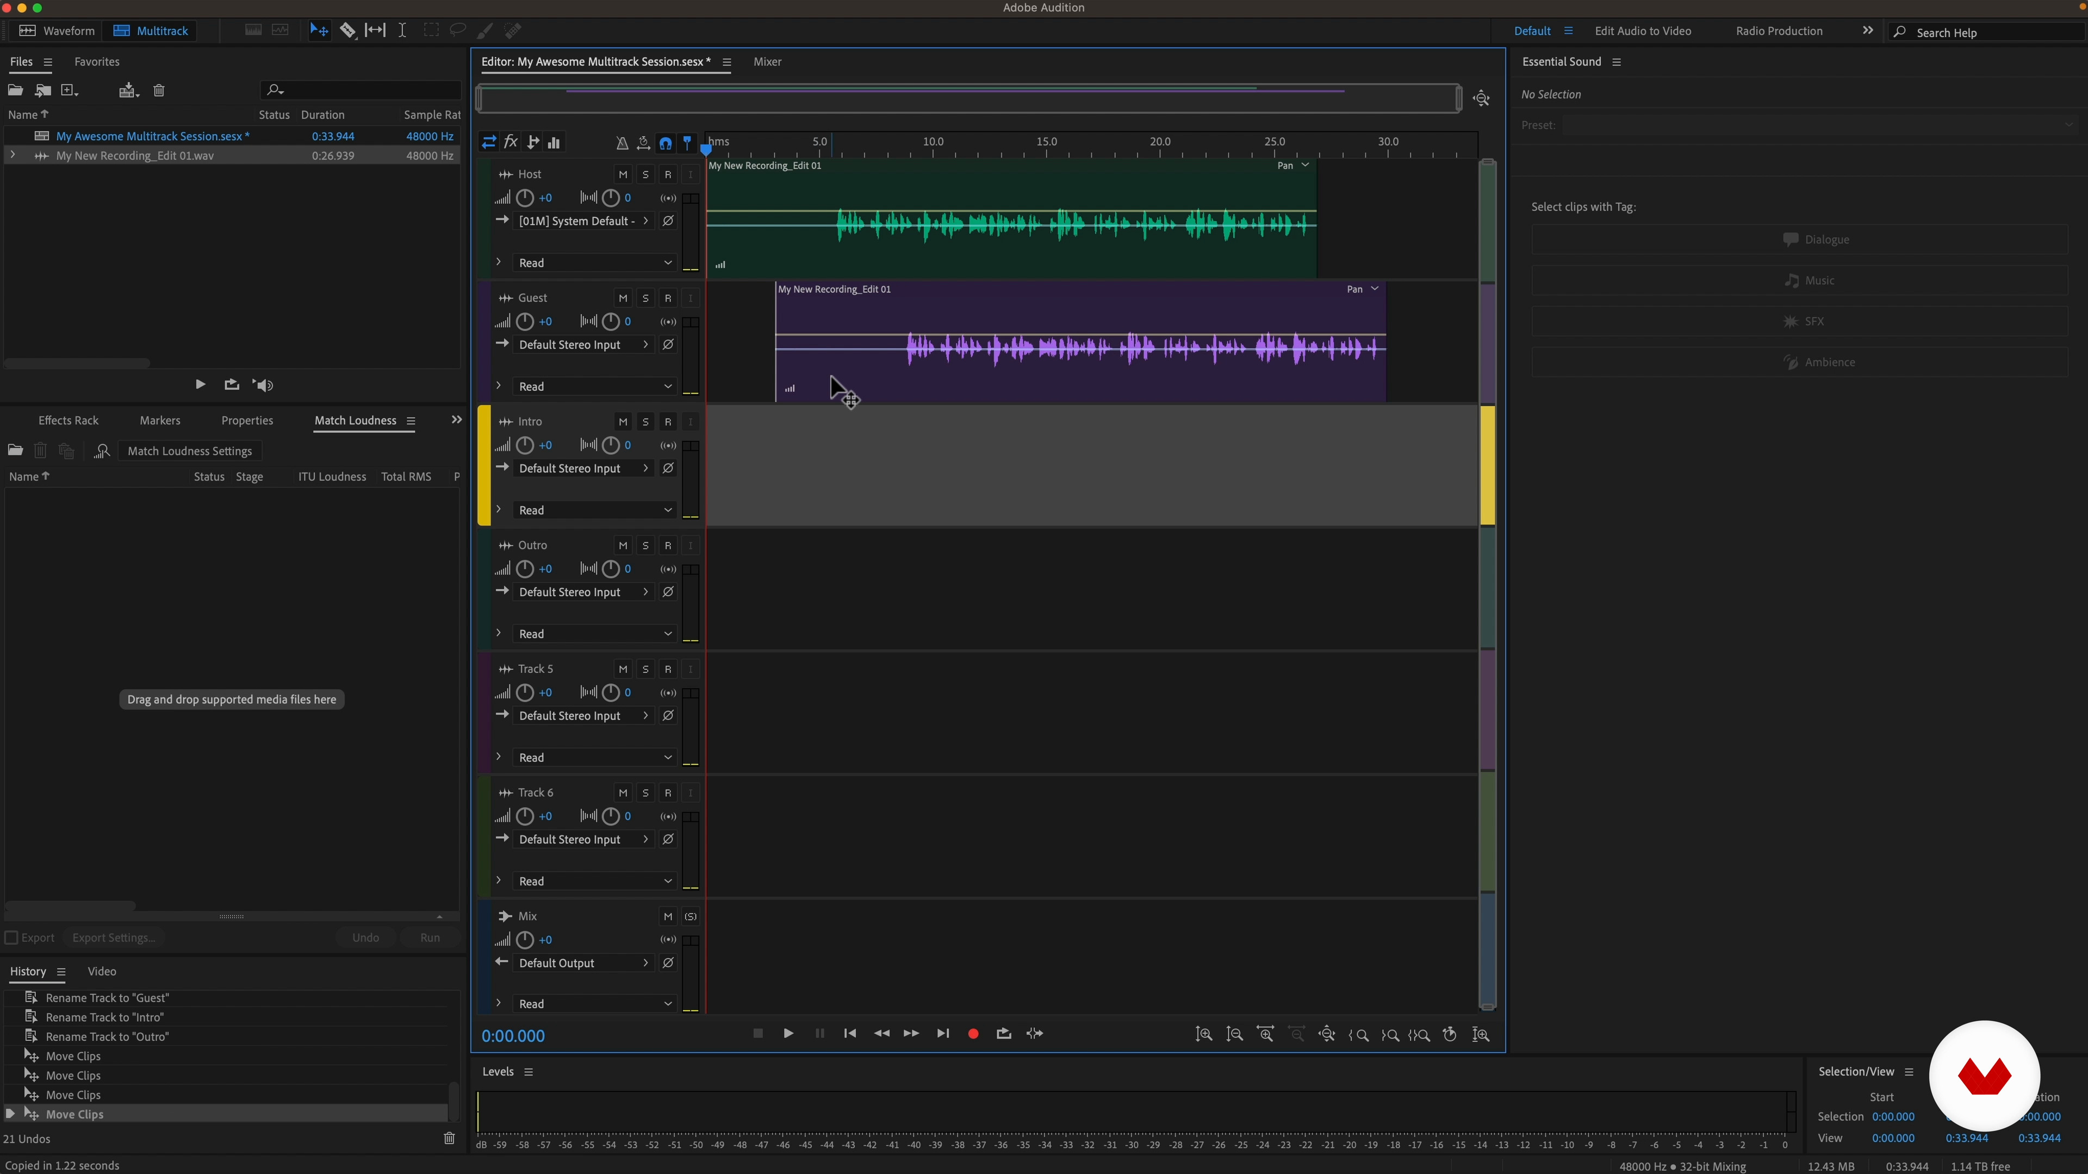The width and height of the screenshot is (2088, 1174).
Task: Adjust the Host track volume knob
Action: click(x=524, y=198)
